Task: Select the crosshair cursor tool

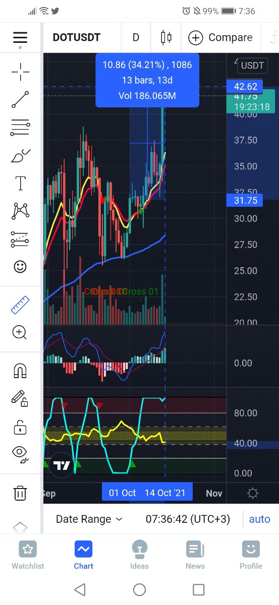Action: [x=20, y=72]
